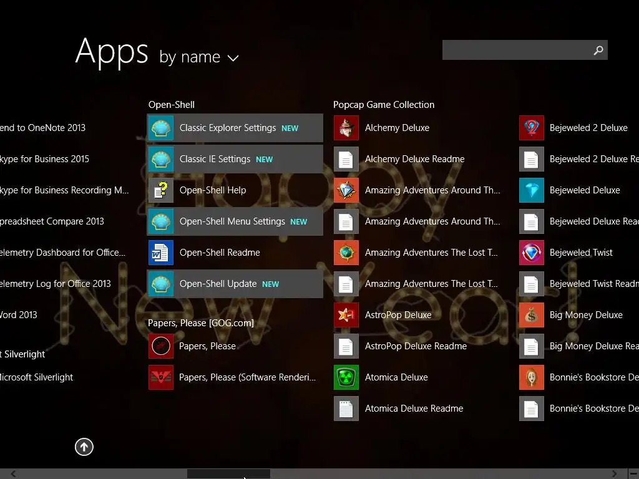Open Word 2013 entry

(x=19, y=315)
